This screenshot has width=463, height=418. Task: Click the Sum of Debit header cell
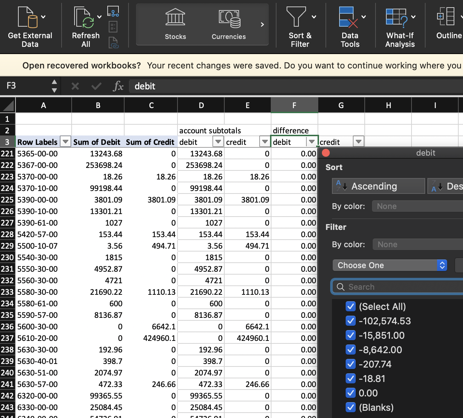click(98, 142)
